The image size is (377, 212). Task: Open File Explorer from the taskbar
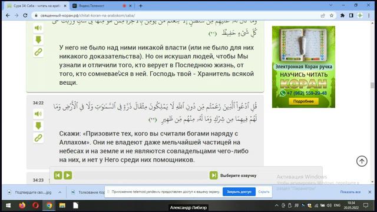62,206
